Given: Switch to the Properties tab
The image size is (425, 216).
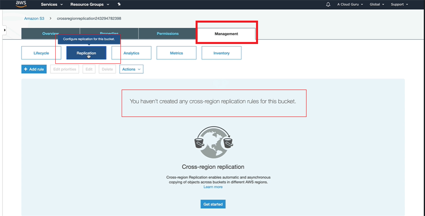Looking at the screenshot, I should tap(109, 34).
